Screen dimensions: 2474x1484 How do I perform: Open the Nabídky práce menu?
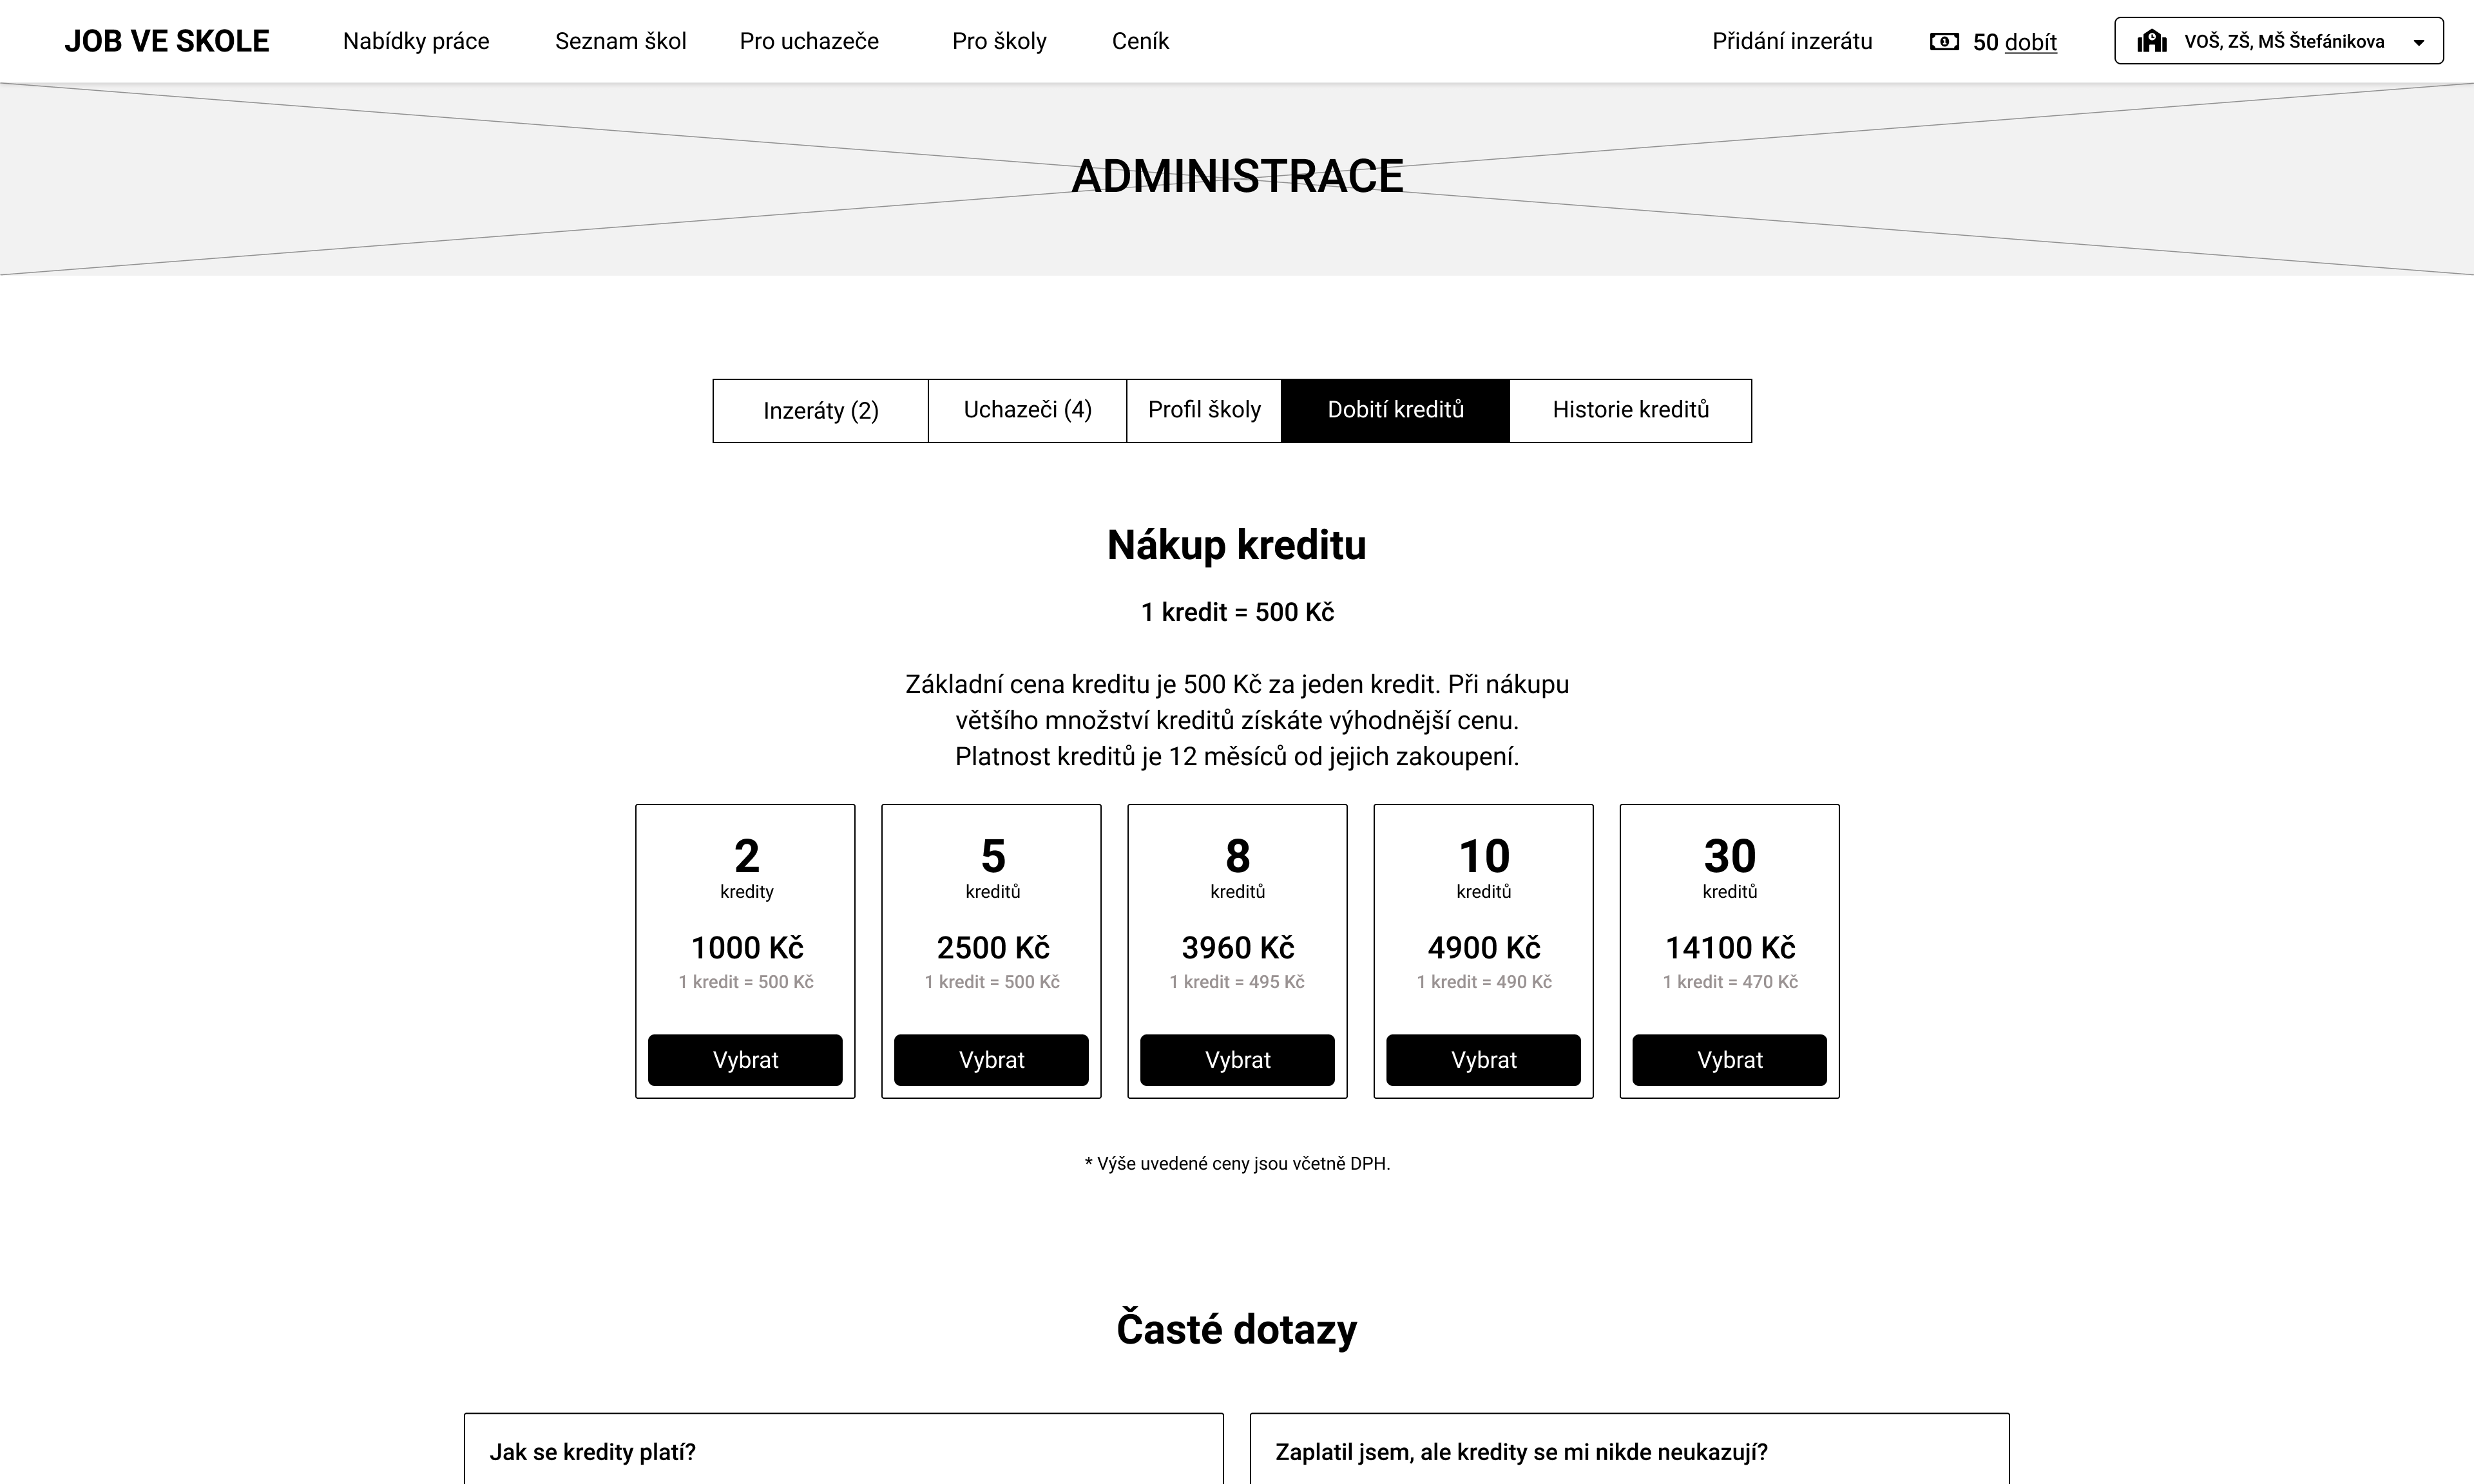416,41
